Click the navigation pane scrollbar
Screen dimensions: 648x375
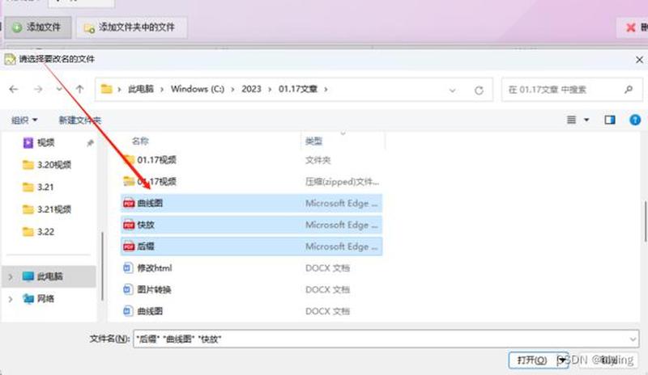pos(102,266)
